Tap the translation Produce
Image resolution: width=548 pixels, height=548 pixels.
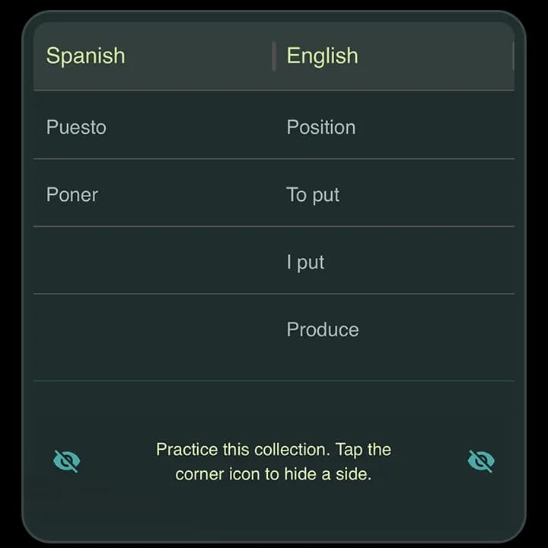click(x=323, y=330)
